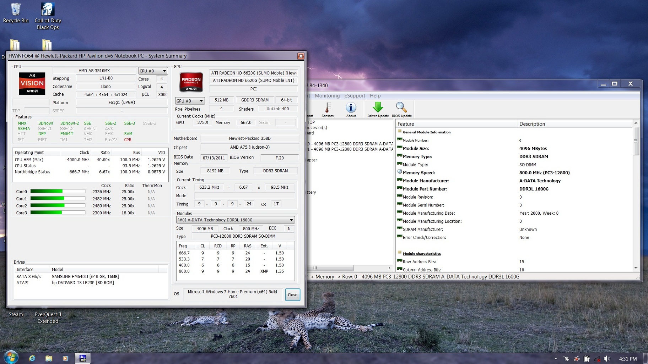The image size is (648, 364).
Task: Launch Internet Explorer from taskbar
Action: coord(32,358)
